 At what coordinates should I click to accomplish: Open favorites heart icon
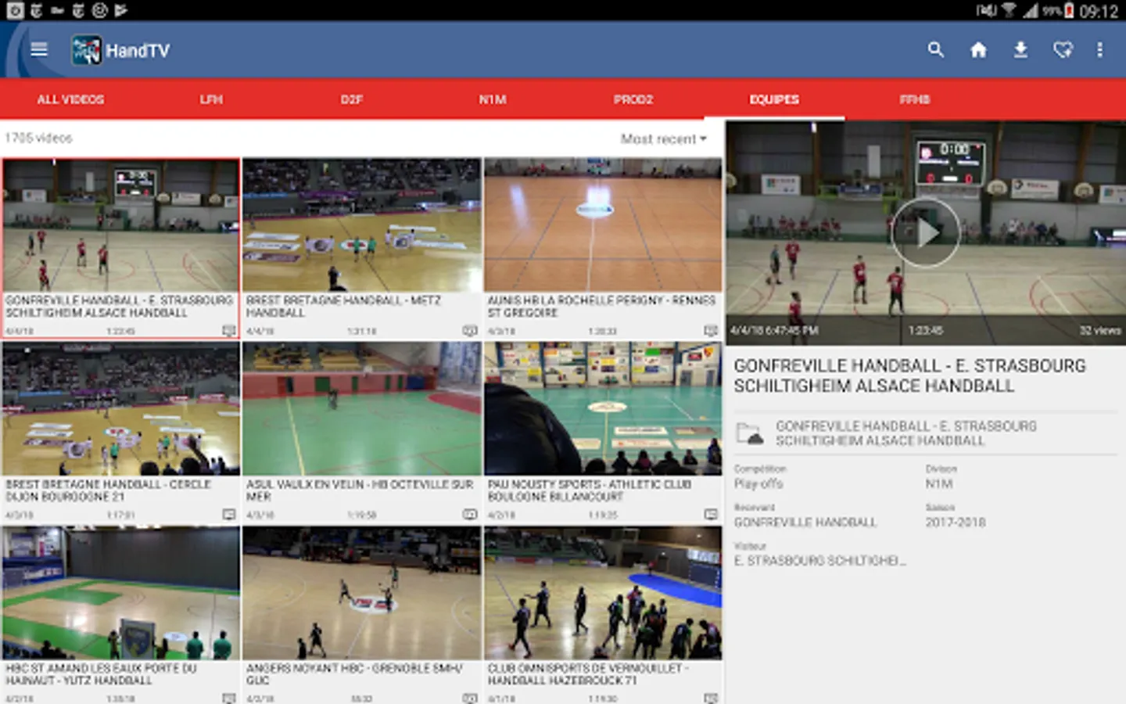(1063, 50)
